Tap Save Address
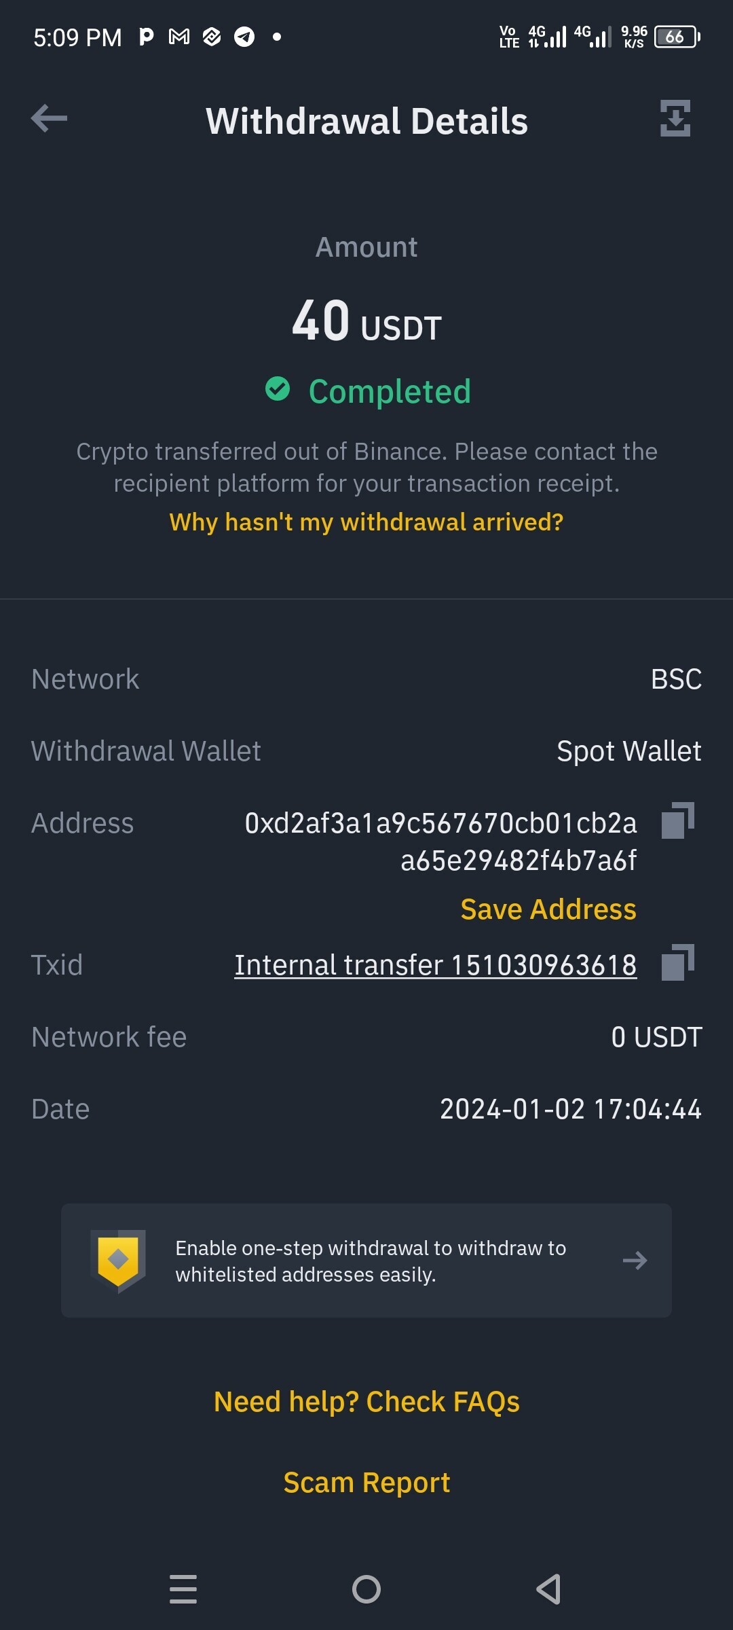 click(x=548, y=909)
